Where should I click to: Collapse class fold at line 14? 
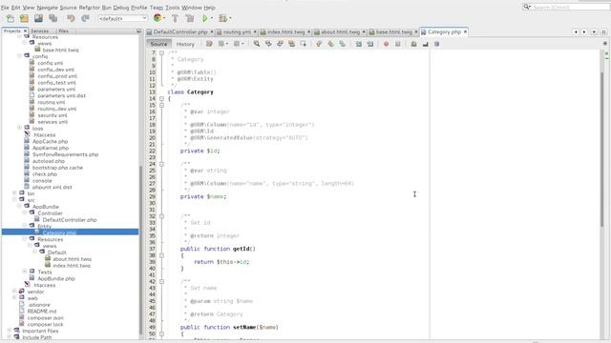tap(161, 99)
